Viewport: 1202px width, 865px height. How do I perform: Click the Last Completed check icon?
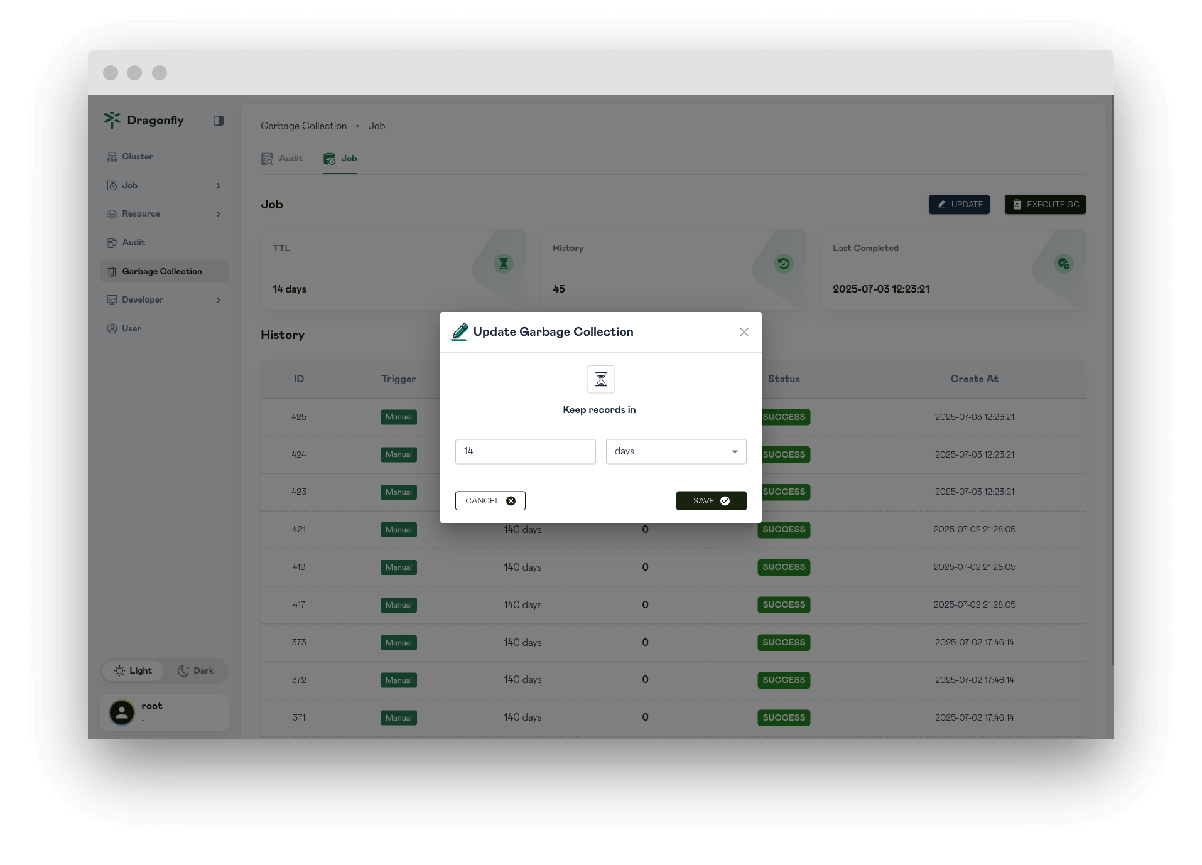pos(1063,264)
